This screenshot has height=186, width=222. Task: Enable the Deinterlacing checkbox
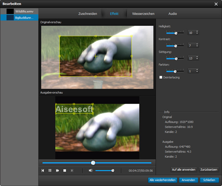161,77
